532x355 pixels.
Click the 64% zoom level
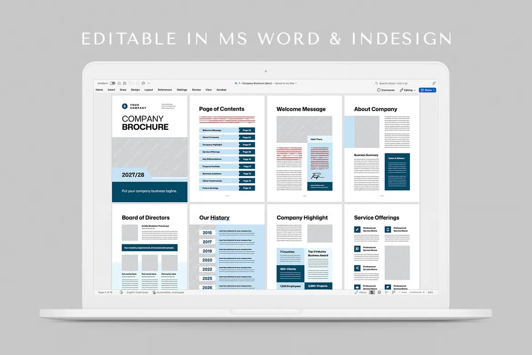(x=431, y=292)
